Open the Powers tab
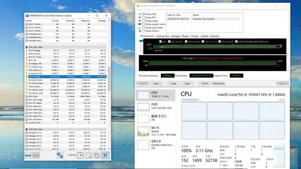The height and width of the screenshot is (169, 301). [x=185, y=36]
